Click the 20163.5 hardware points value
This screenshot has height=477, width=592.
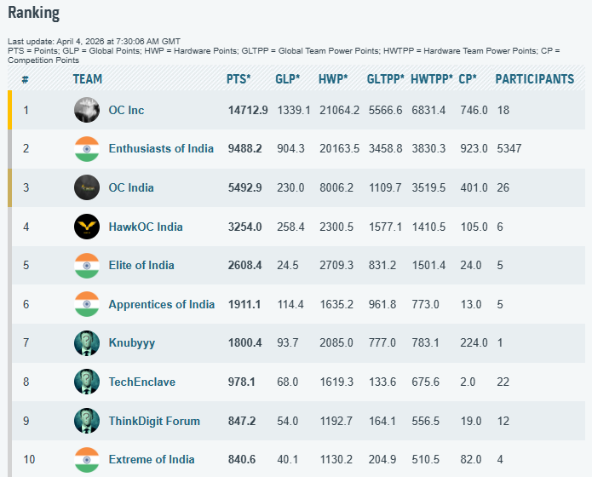point(339,149)
